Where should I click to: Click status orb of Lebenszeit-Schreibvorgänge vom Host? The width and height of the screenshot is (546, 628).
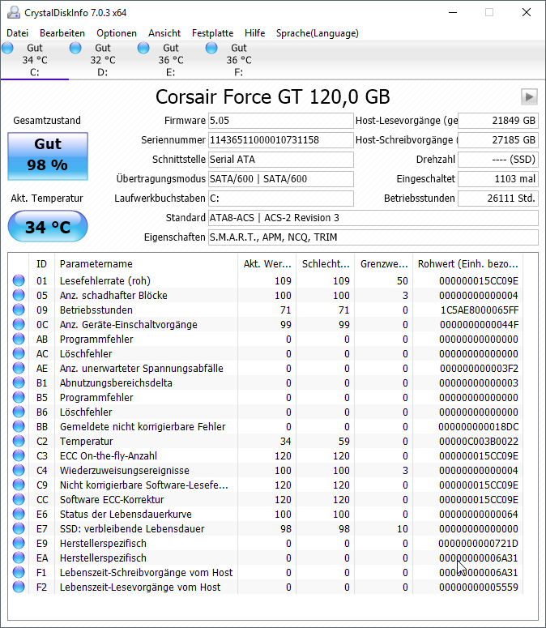point(19,572)
